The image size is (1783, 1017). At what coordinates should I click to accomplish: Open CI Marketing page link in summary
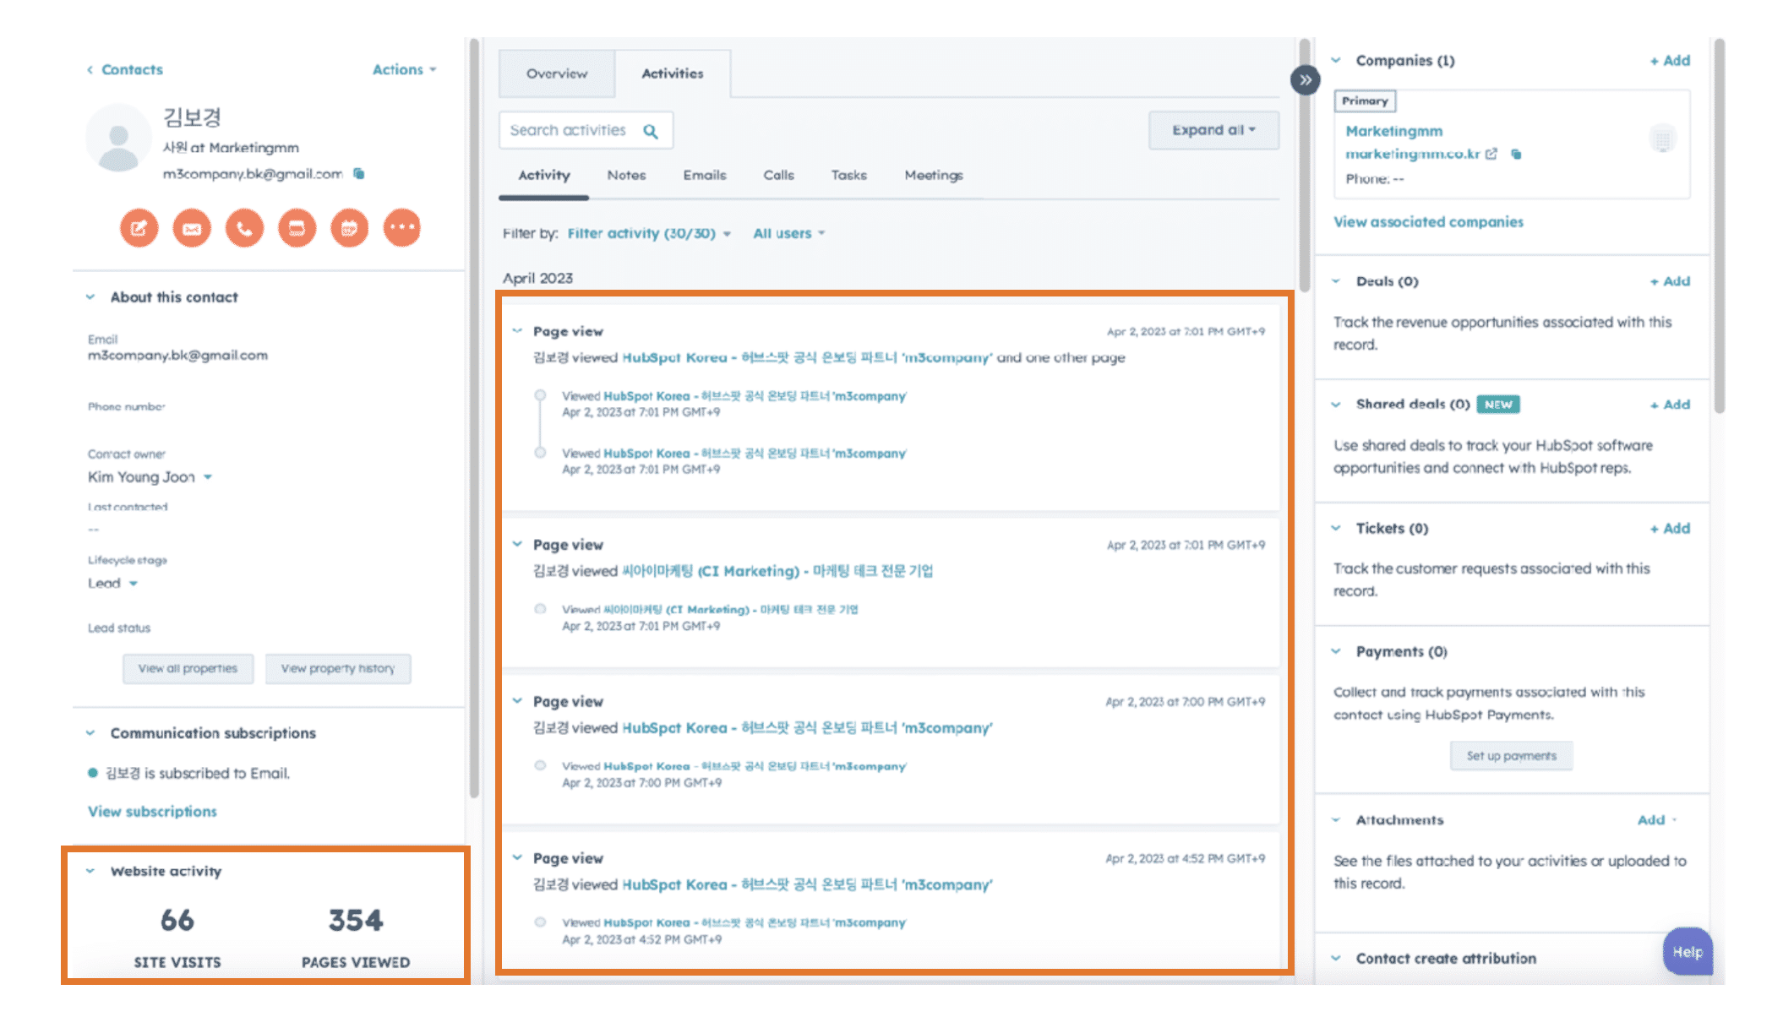pos(777,571)
